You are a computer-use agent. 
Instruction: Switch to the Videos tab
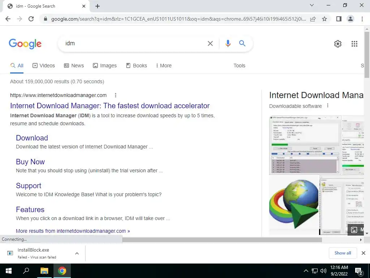(x=44, y=66)
